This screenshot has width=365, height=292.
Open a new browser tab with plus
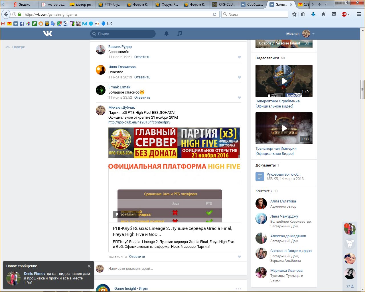(319, 4)
